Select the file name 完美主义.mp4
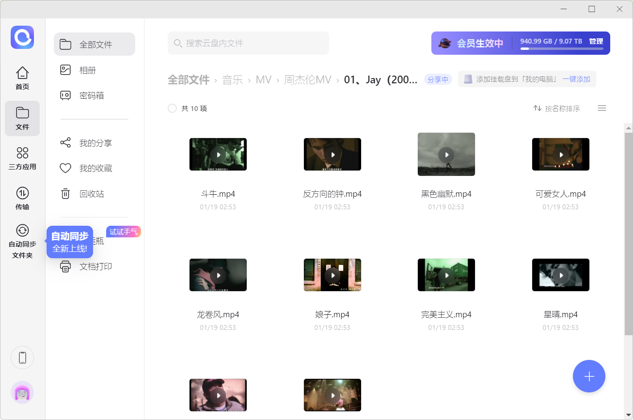 point(446,314)
